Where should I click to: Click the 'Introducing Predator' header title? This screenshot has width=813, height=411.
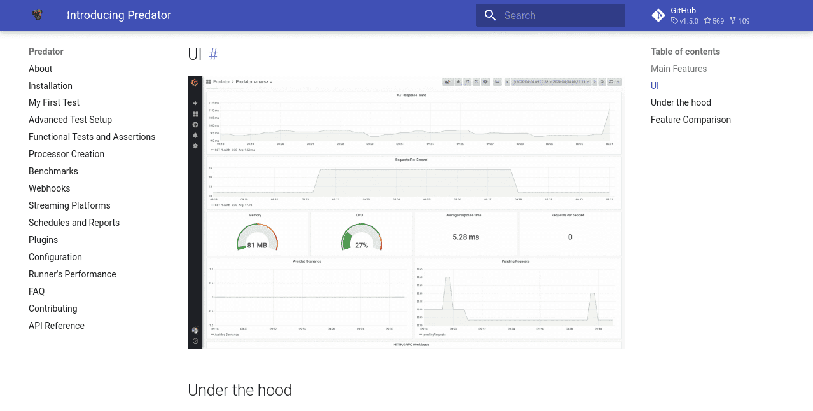[x=119, y=15]
